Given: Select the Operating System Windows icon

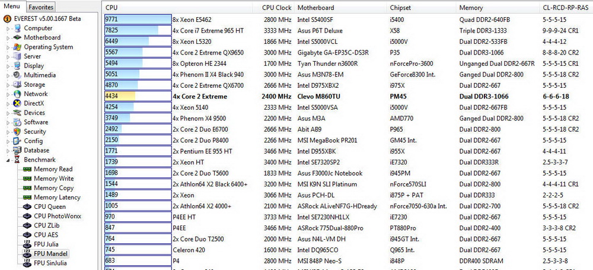Looking at the screenshot, I should (x=17, y=47).
